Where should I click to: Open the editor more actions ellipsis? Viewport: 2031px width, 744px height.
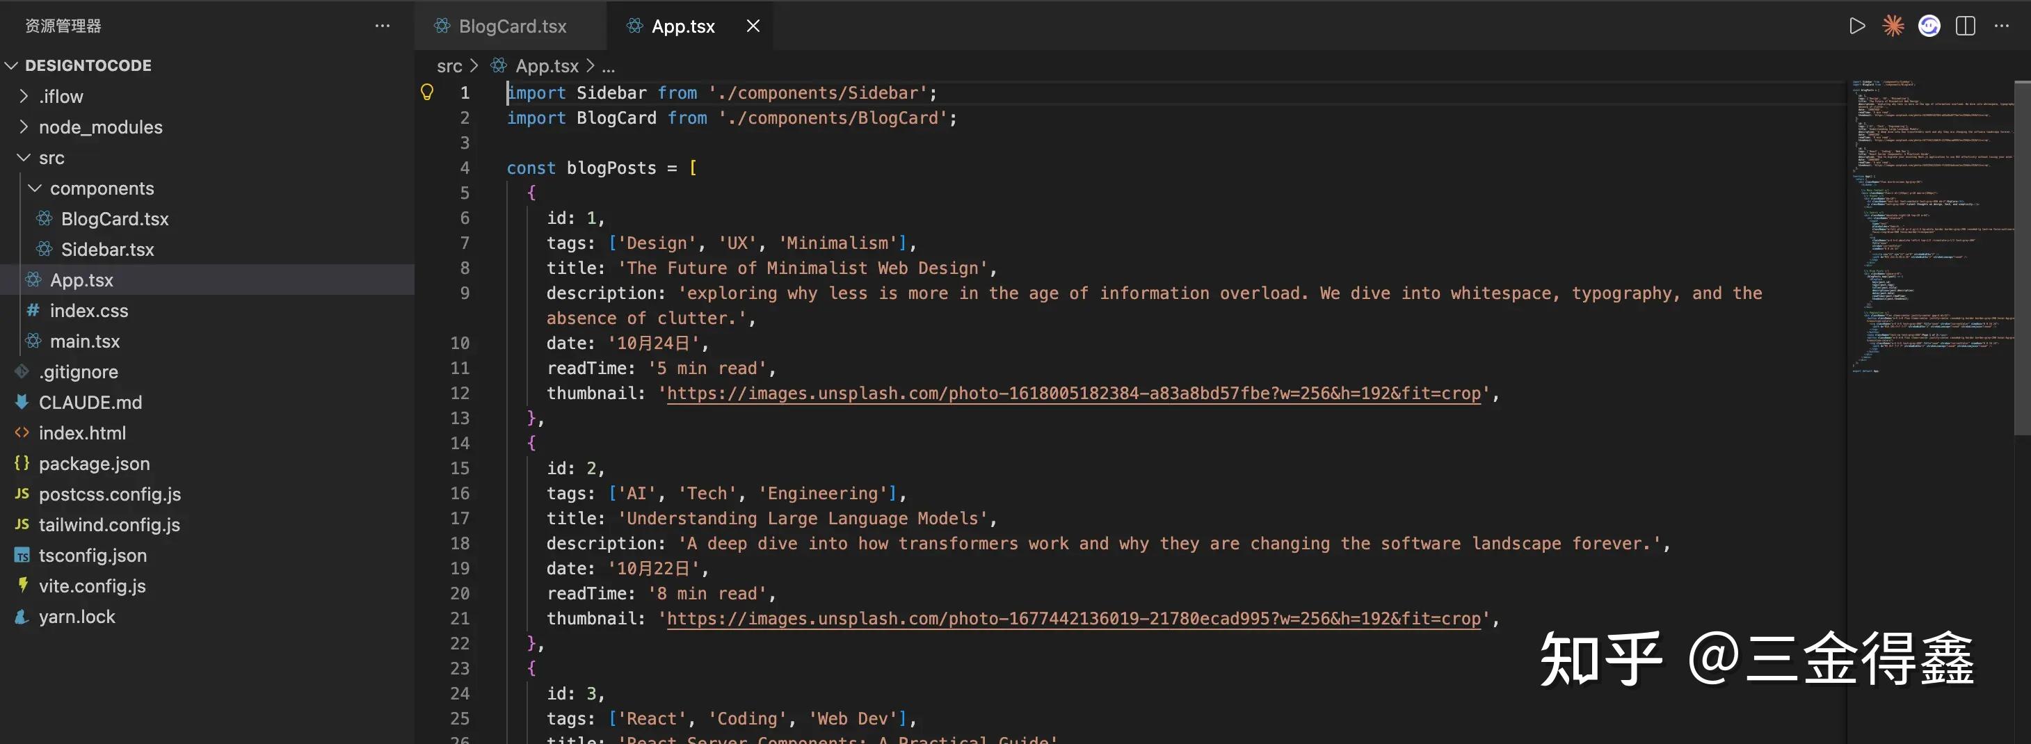pyautogui.click(x=2001, y=26)
